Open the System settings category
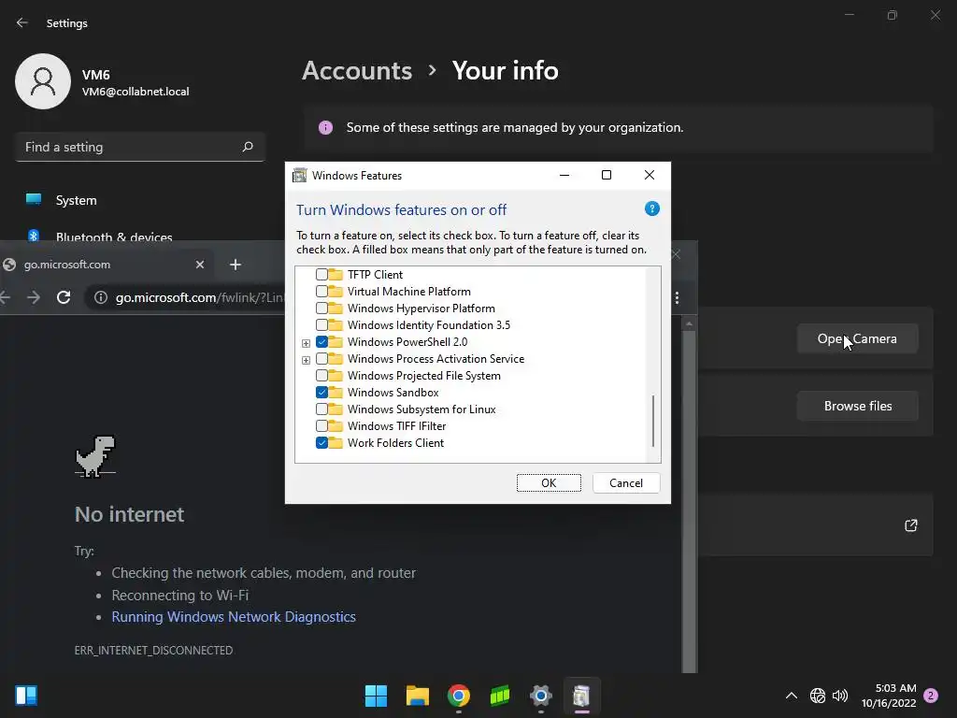 click(77, 200)
